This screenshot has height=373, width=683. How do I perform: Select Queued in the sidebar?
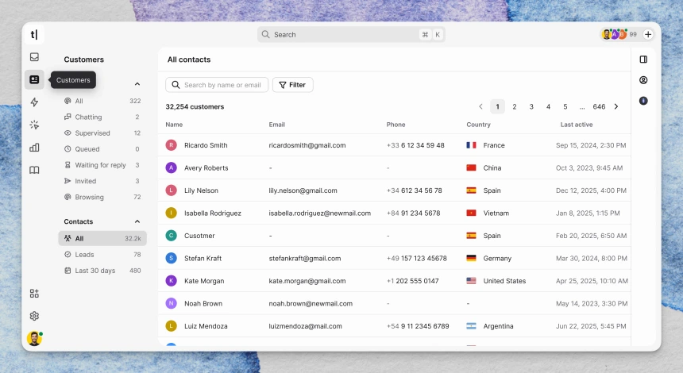tap(102, 149)
